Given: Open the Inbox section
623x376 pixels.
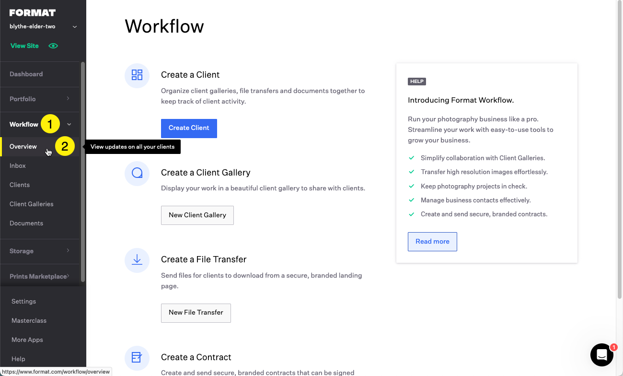Looking at the screenshot, I should [17, 165].
